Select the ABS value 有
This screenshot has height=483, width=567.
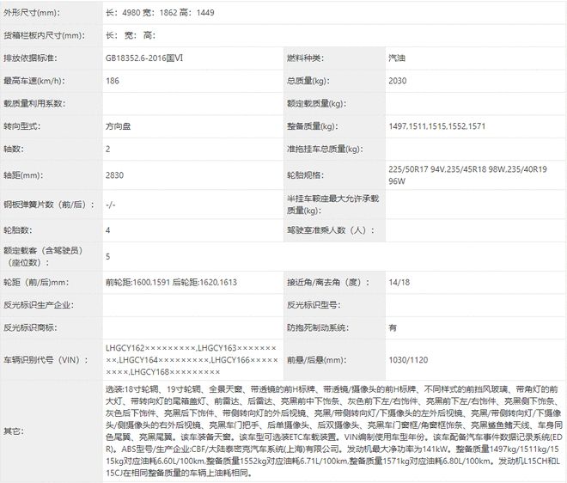[x=393, y=327]
